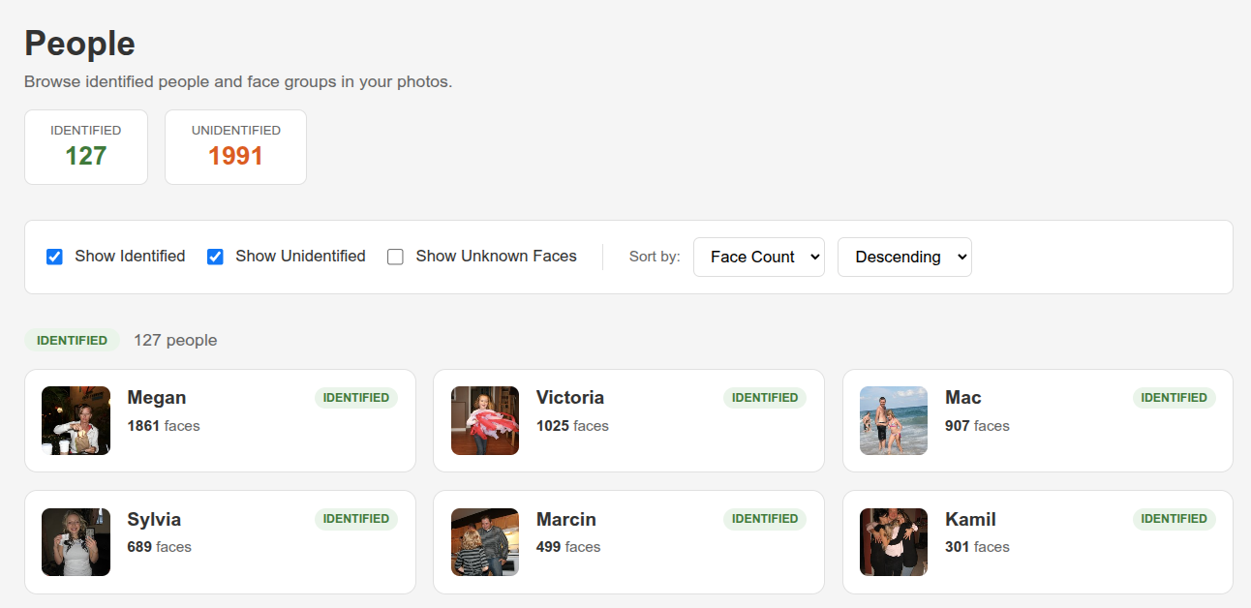The image size is (1251, 608).
Task: Click the Identified badge on Kamil's card
Action: pyautogui.click(x=1174, y=519)
